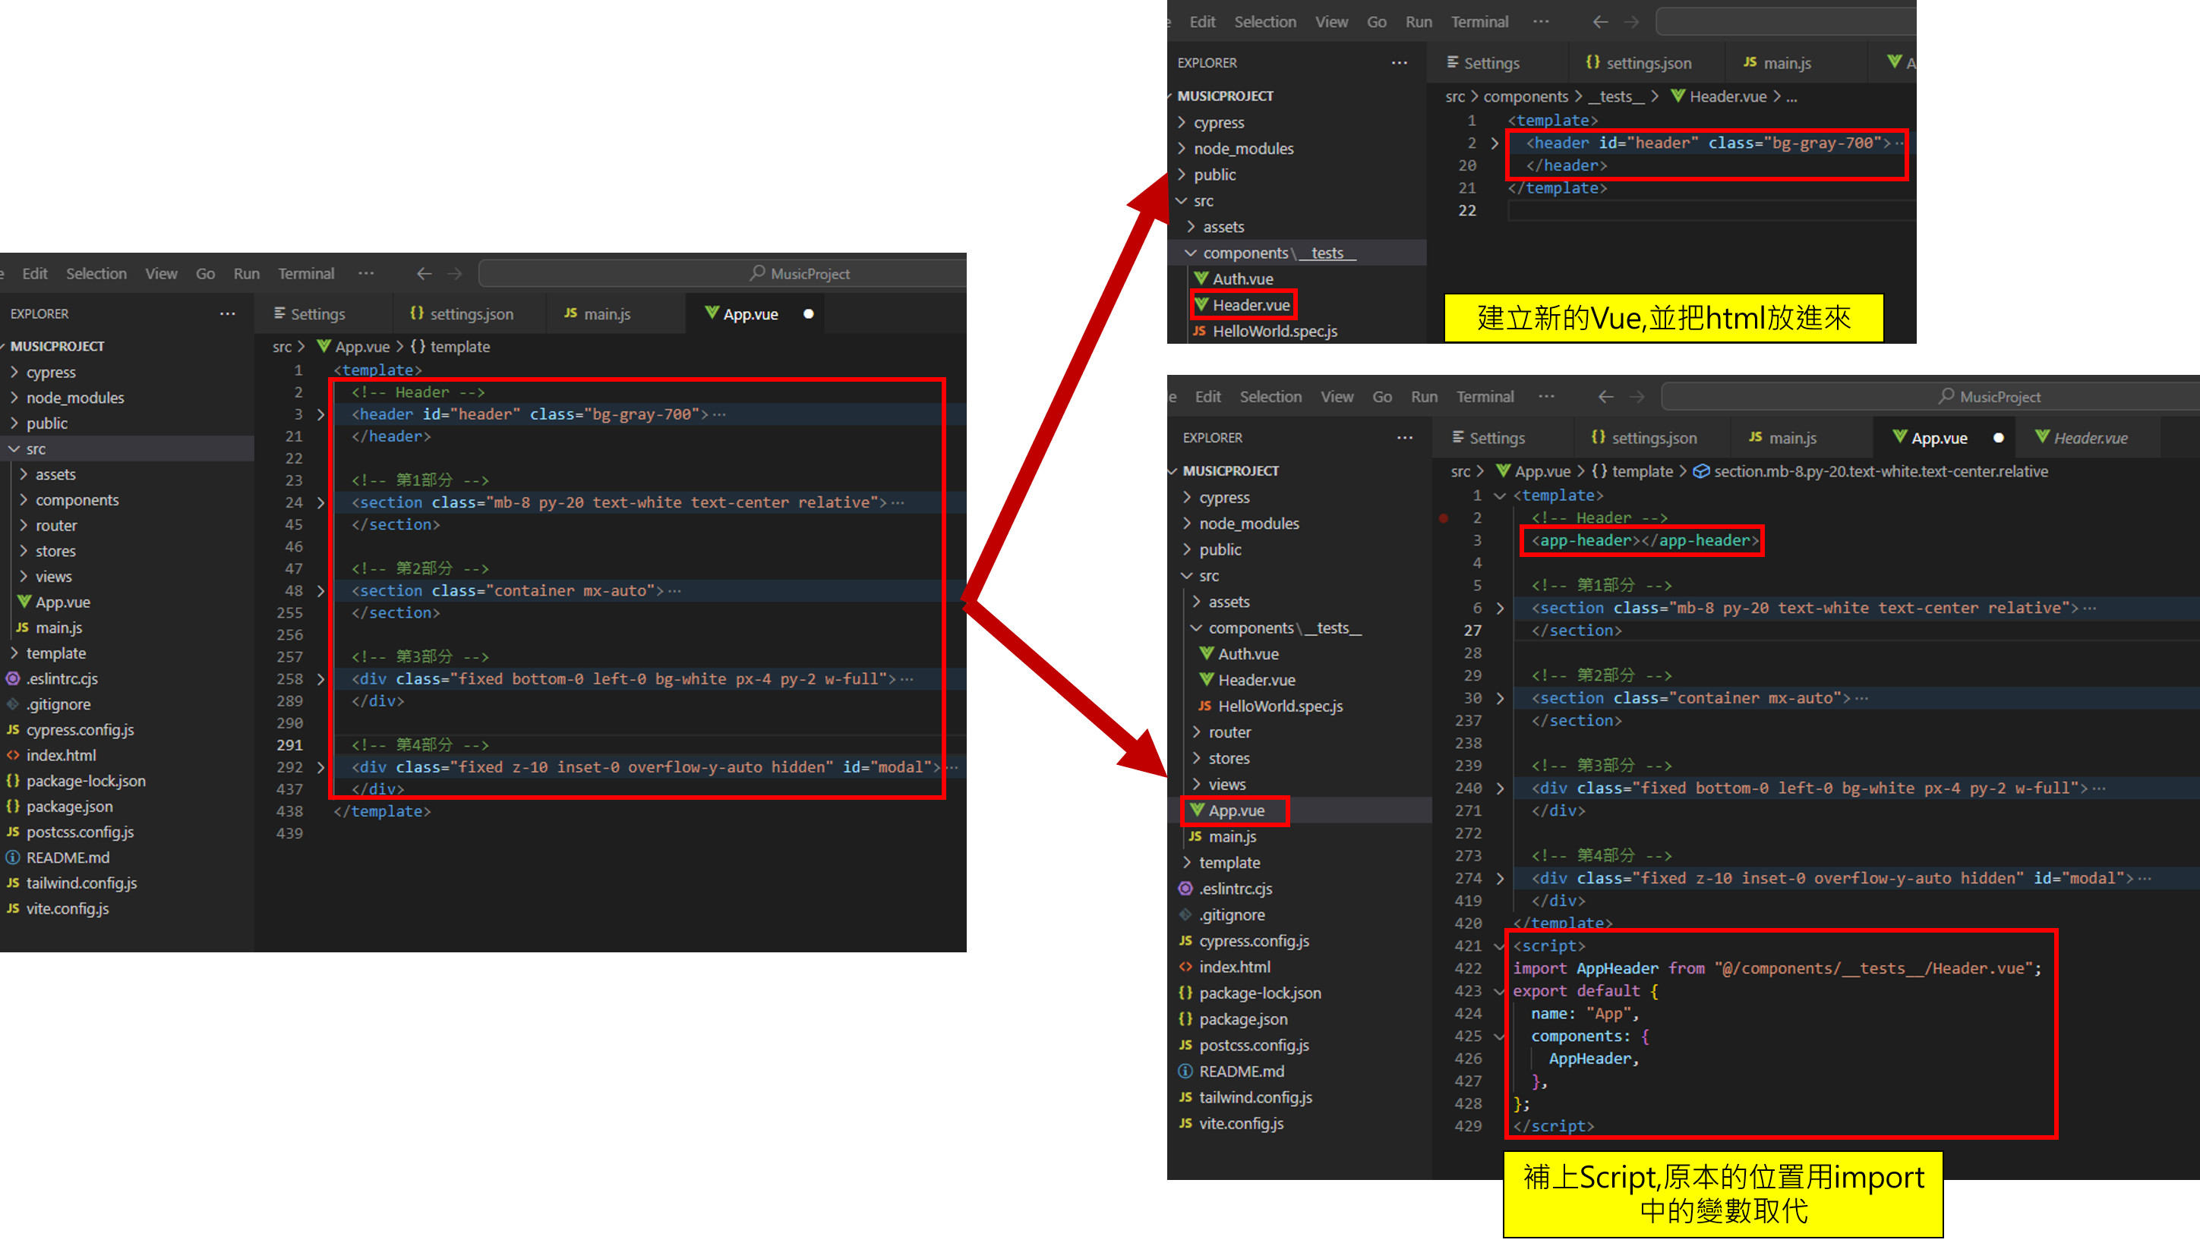Open Explorer more actions in bottom-right window
2200x1246 pixels.
[1406, 437]
